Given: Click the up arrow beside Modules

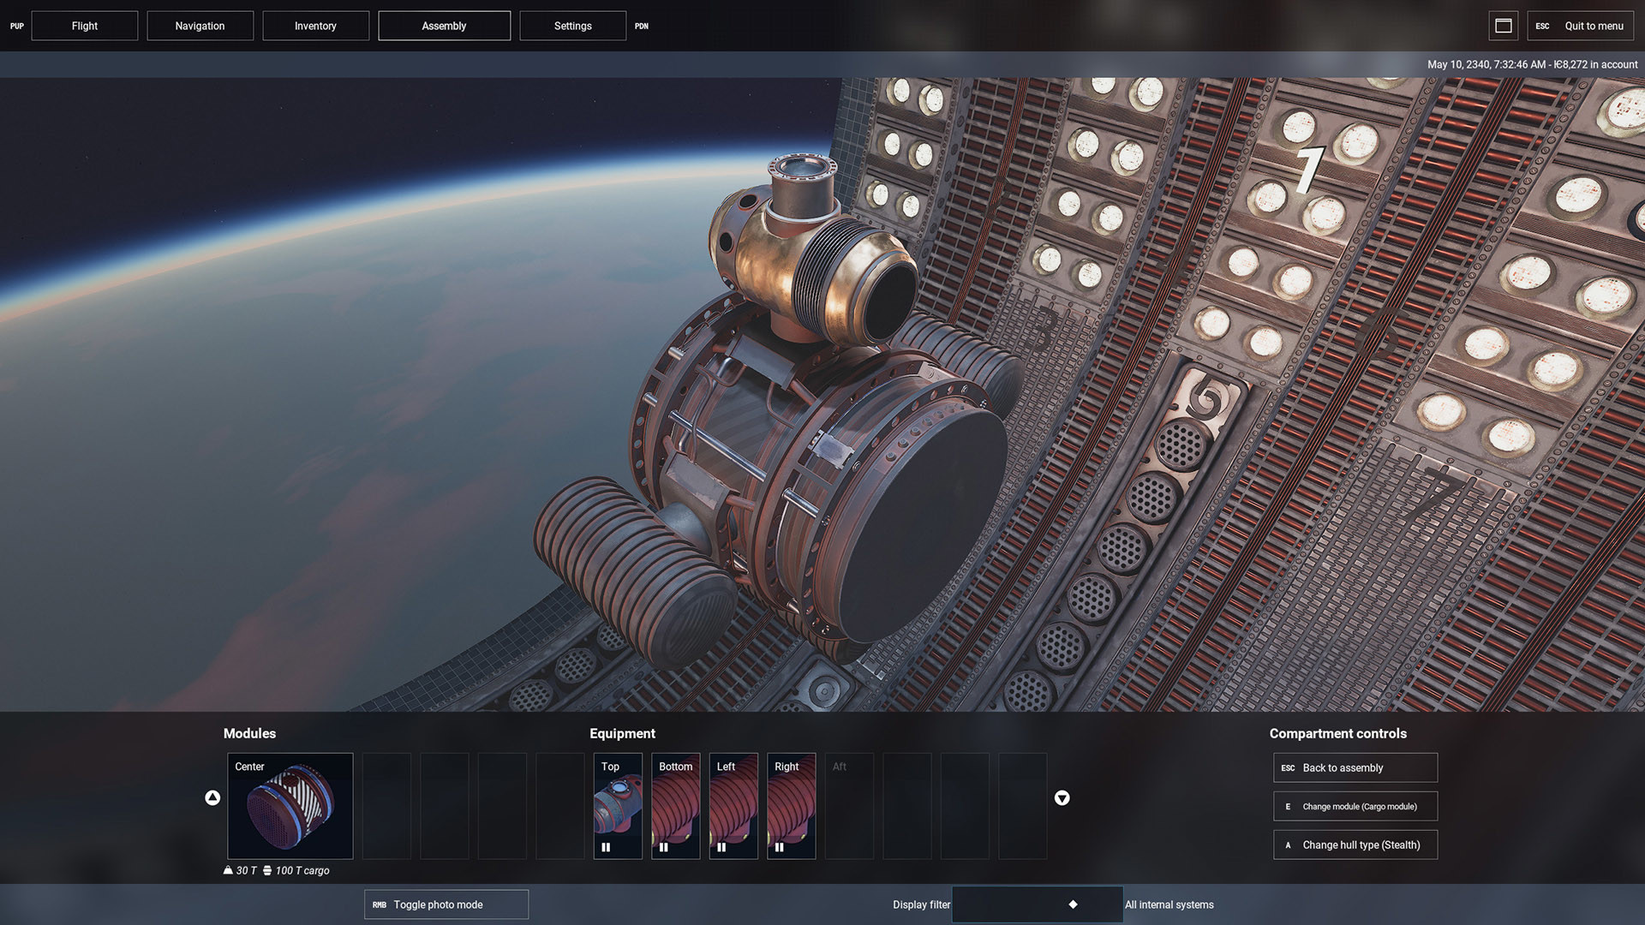Looking at the screenshot, I should 212,797.
